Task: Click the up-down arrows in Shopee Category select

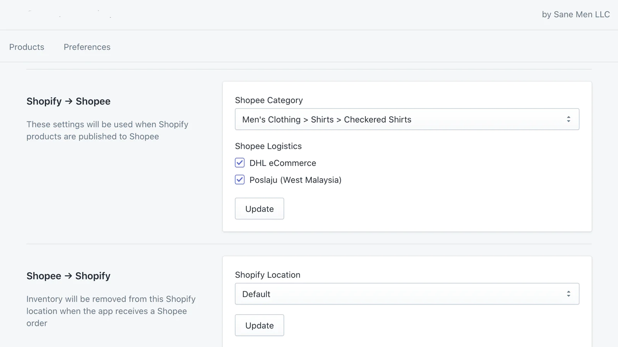Action: (569, 120)
